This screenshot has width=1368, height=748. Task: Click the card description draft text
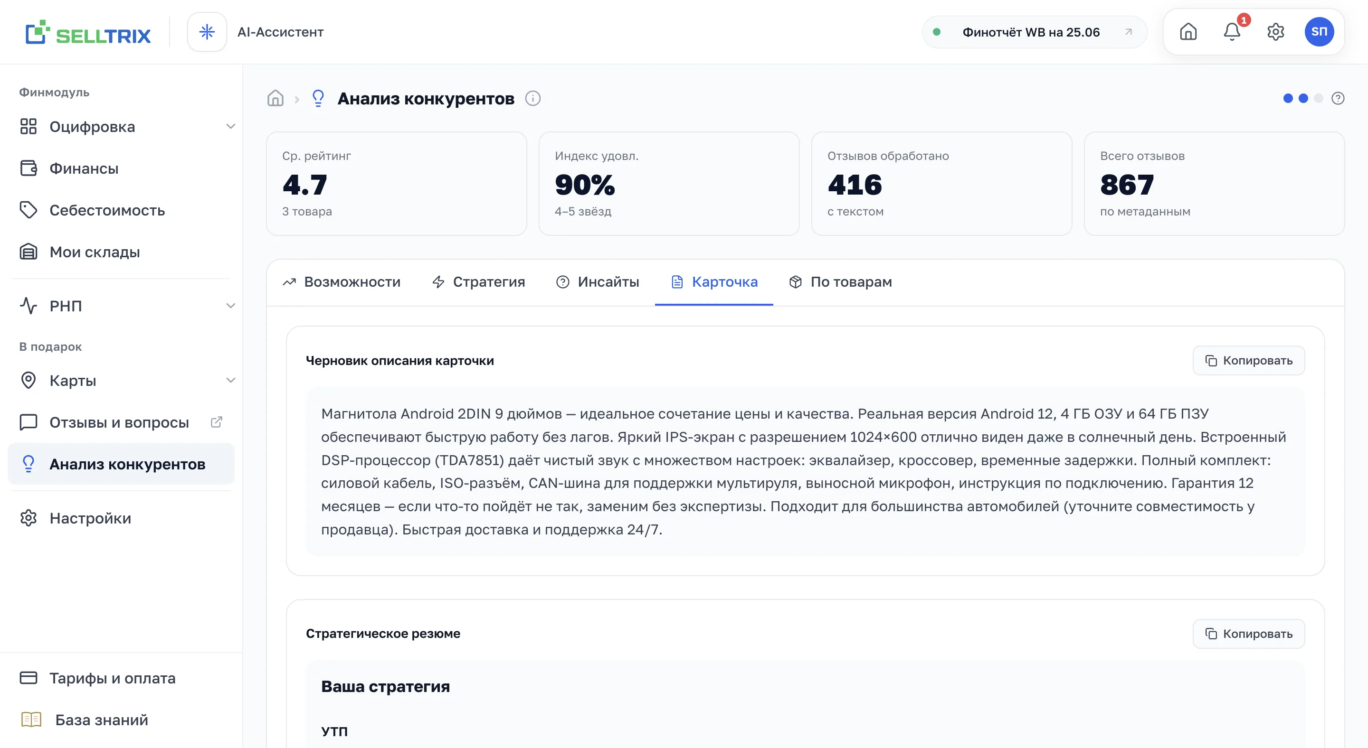coord(805,471)
